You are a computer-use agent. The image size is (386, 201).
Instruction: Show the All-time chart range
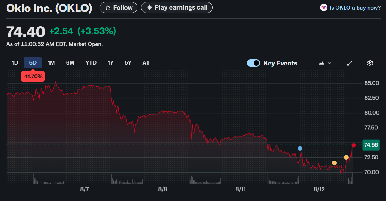coord(146,63)
